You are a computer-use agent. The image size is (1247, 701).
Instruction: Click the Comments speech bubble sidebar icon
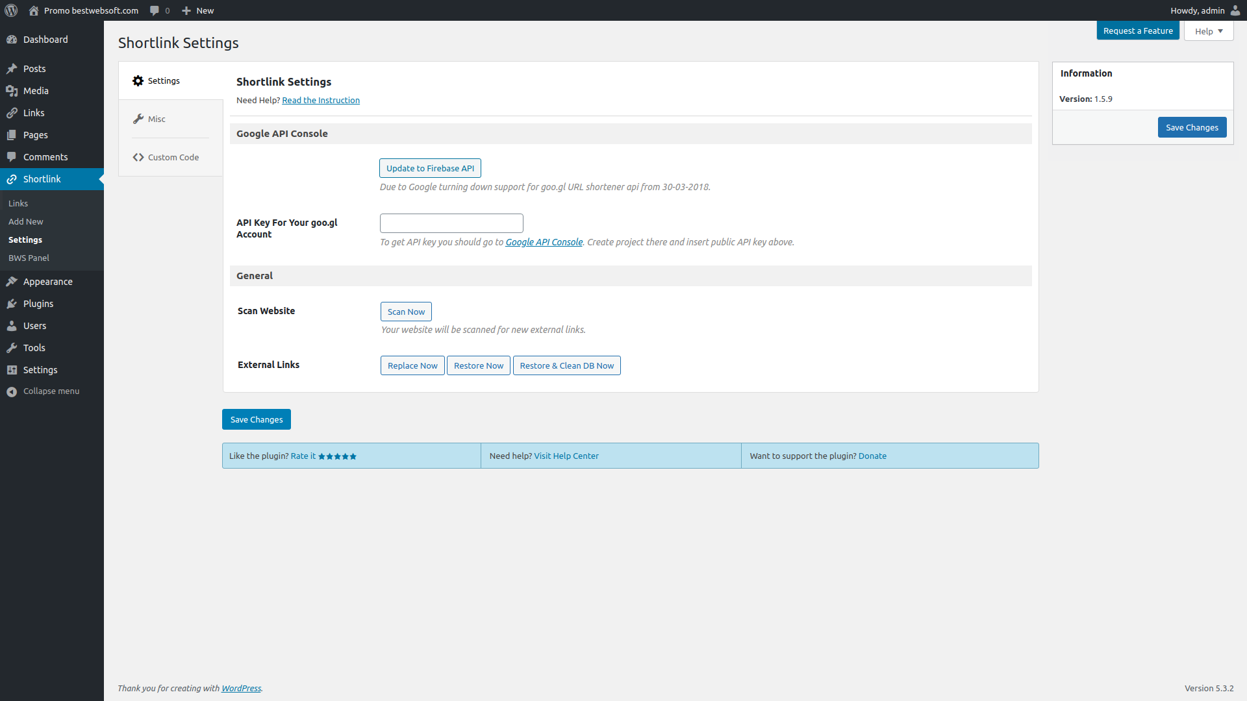coord(12,157)
